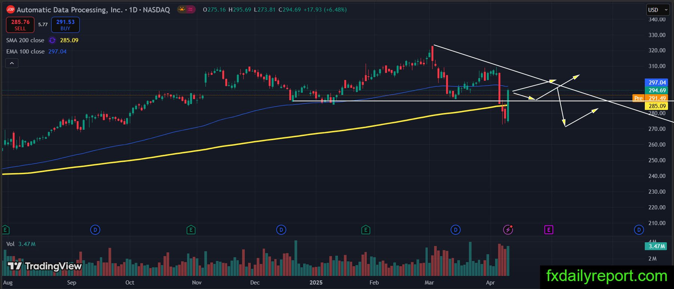
Task: Click the open value O275.16 in header
Action: coord(214,10)
